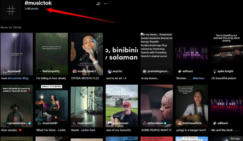Click caption "SOME PEOPLE WANT IT"

click(x=156, y=130)
